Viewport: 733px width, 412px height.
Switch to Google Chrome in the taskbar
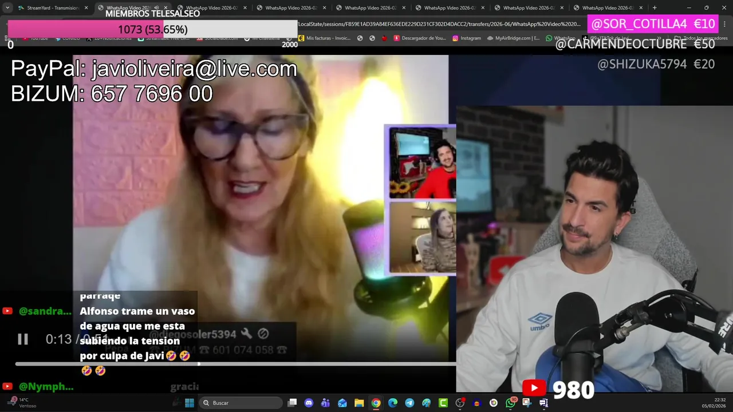376,403
